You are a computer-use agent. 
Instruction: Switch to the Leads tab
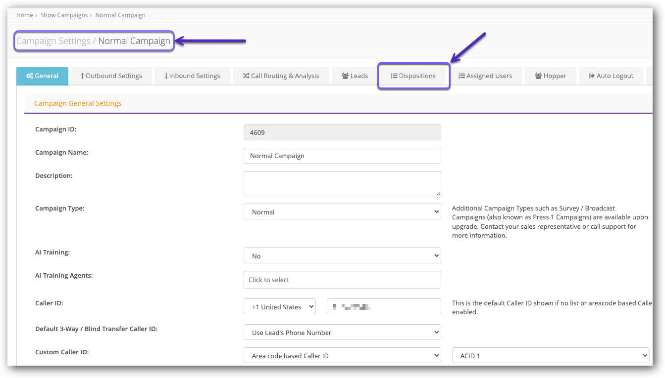[x=355, y=76]
